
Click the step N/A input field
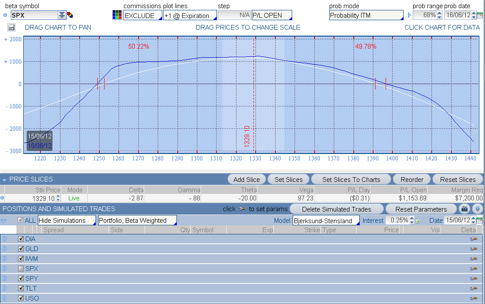tap(234, 15)
